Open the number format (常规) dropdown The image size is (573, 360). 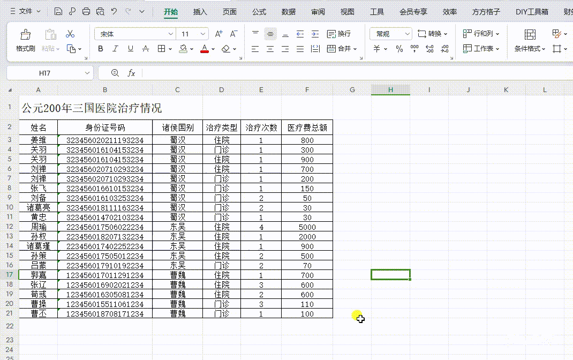pos(407,34)
